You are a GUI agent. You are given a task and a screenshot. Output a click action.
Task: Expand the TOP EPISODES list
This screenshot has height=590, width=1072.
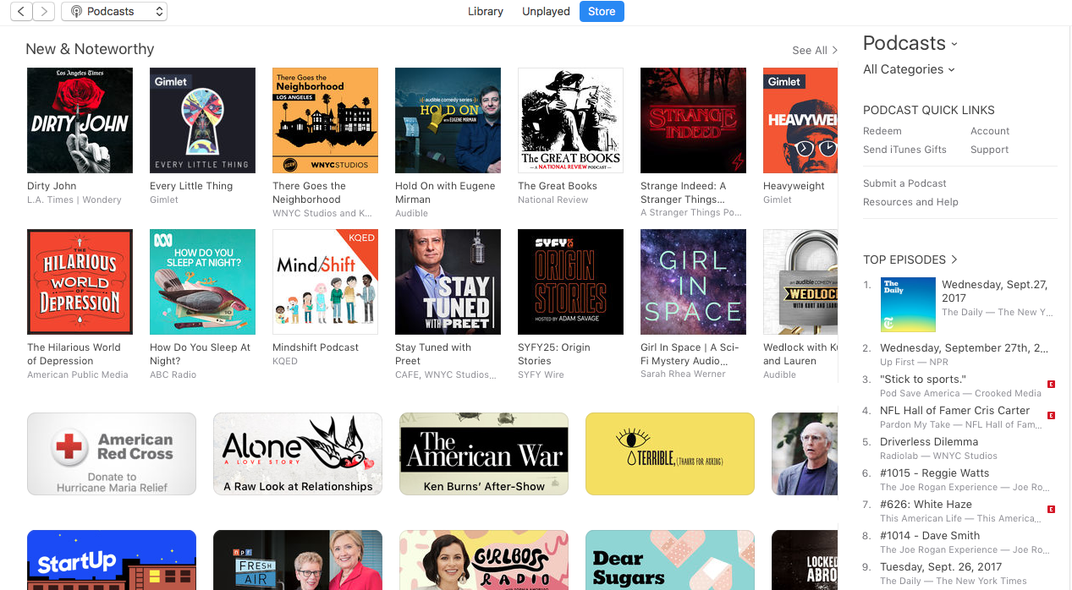[x=910, y=259]
